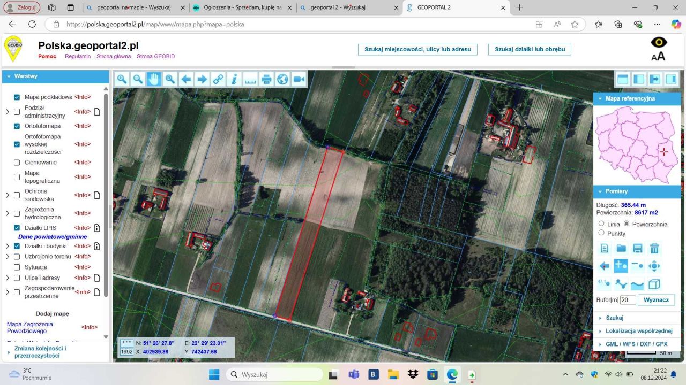Activate the info identify tool

(234, 79)
